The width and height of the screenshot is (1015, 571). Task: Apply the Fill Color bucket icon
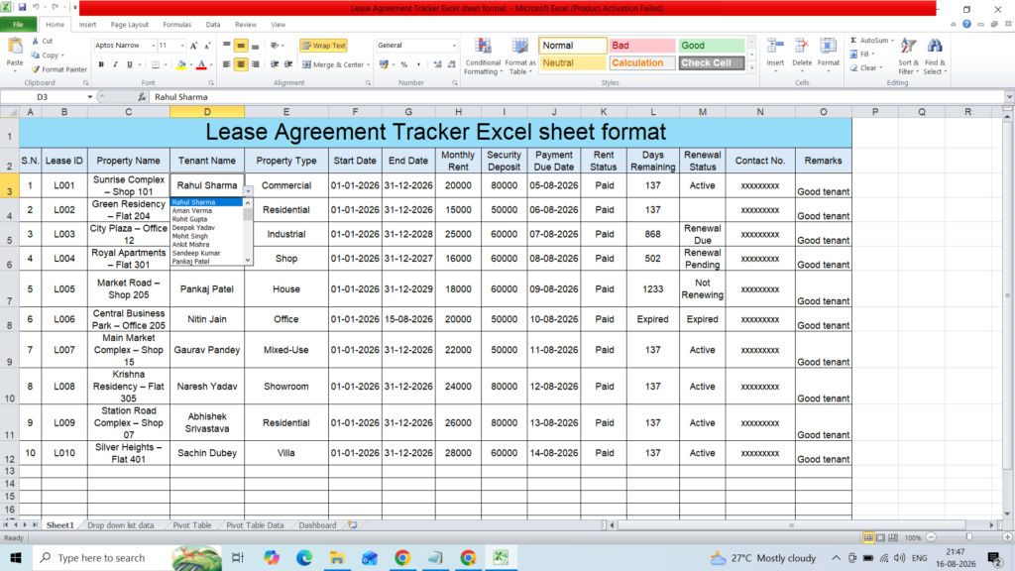[181, 64]
